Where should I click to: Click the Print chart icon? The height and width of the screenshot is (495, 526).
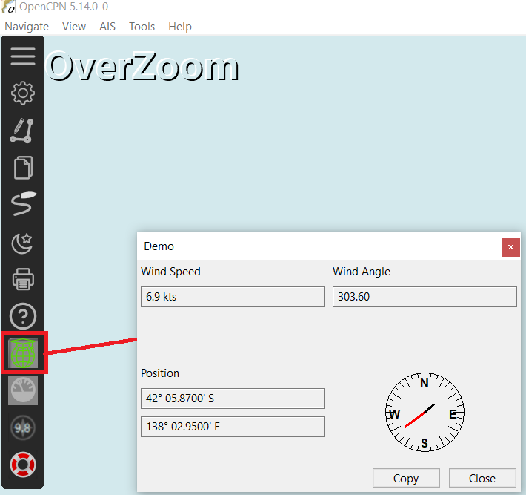[x=23, y=279]
